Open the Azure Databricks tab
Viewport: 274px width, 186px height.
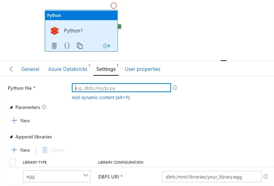click(68, 69)
